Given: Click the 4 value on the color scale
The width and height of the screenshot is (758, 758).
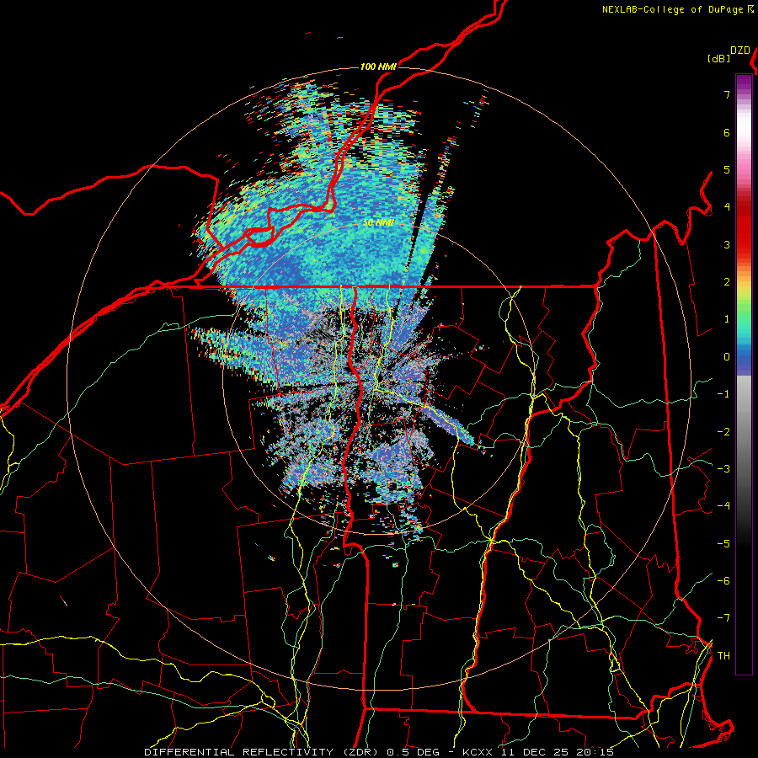Looking at the screenshot, I should click(727, 207).
